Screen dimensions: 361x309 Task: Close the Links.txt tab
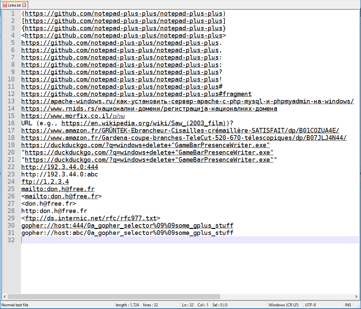pos(24,5)
